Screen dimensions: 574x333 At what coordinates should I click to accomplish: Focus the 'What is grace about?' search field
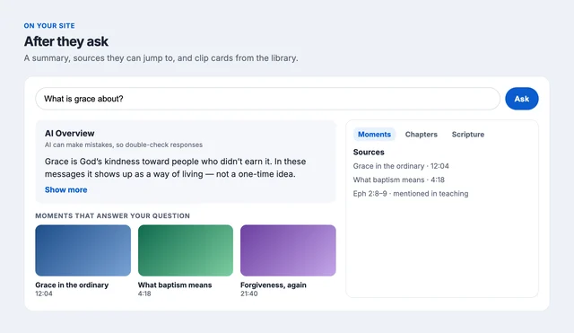[267, 99]
